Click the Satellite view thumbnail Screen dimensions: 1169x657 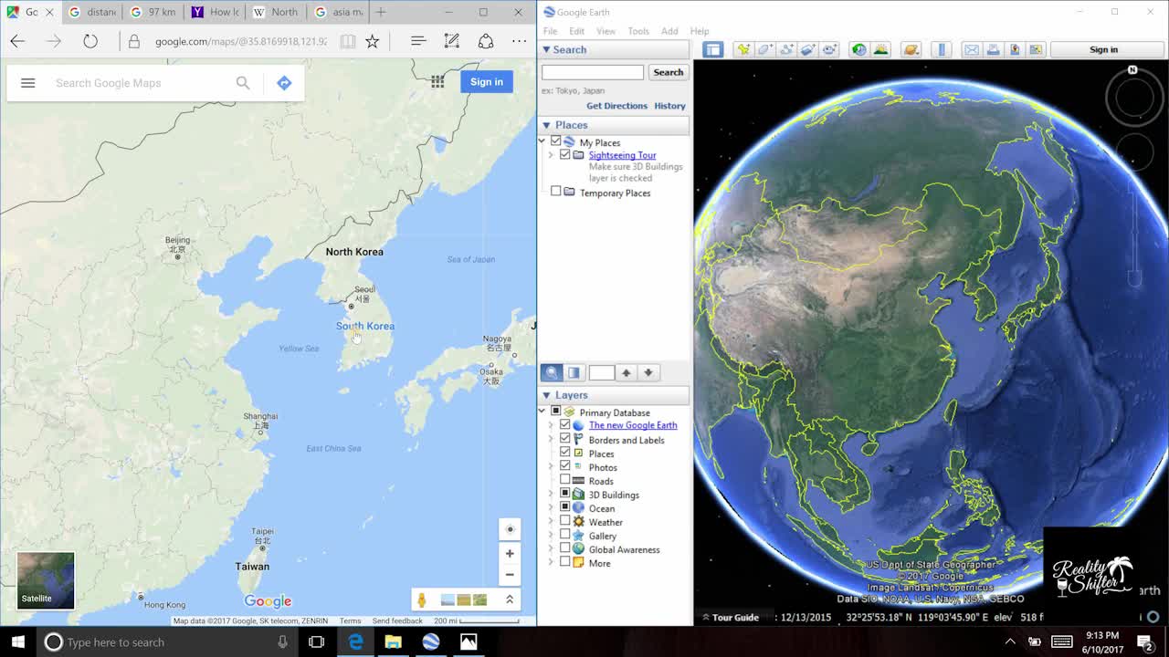pos(46,580)
